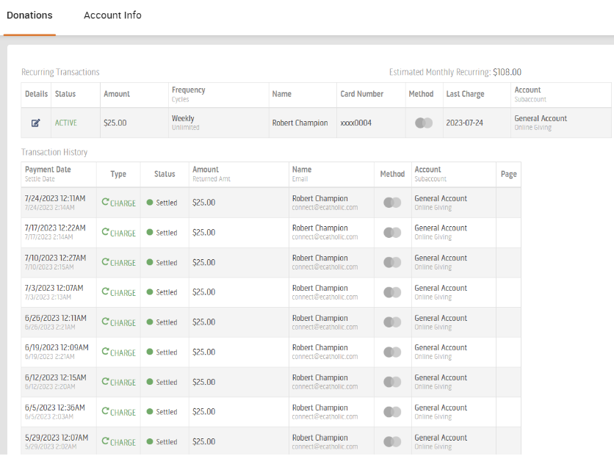
Task: Click the card method icon for 6/5/2023 transaction
Action: [392, 412]
